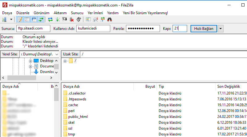247x137 pixels.
Task: Click the Oturum açıldı log line
Action: point(34,37)
